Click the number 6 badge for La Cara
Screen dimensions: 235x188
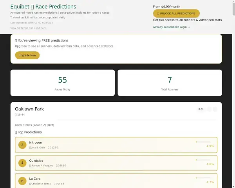[22, 181]
